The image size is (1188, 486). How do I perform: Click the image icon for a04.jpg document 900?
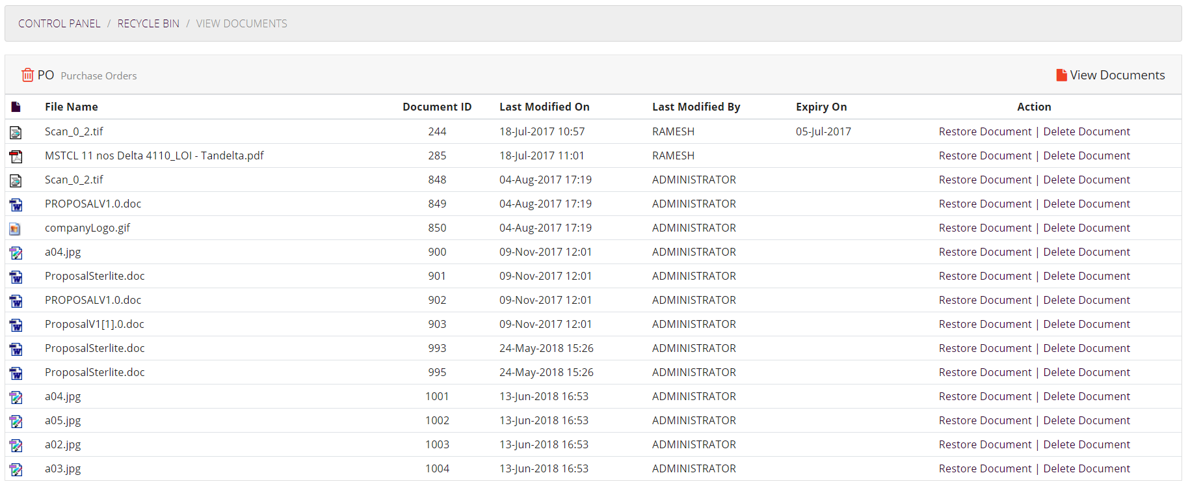click(16, 252)
